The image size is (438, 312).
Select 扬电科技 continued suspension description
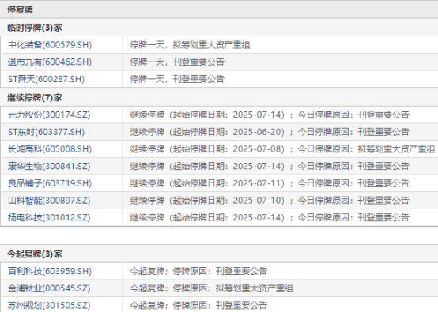pyautogui.click(x=270, y=217)
